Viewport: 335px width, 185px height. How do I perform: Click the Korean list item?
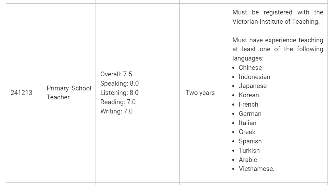[x=249, y=95]
